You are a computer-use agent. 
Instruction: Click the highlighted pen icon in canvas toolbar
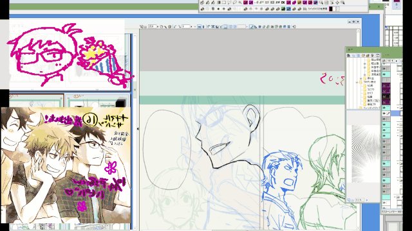coord(251,26)
